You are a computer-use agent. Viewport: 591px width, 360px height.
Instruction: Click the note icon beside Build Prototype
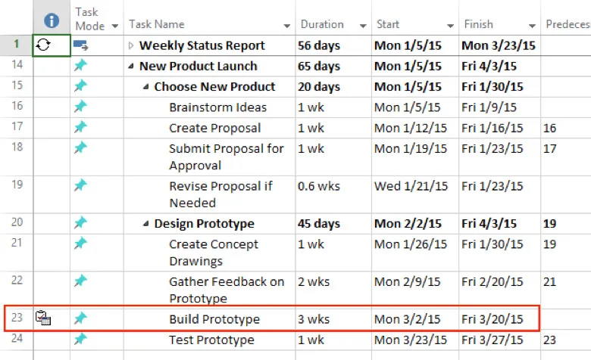(x=43, y=319)
